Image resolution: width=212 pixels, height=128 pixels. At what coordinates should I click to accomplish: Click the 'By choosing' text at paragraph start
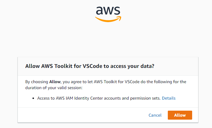tap(37, 82)
